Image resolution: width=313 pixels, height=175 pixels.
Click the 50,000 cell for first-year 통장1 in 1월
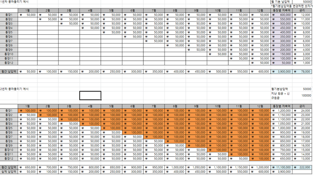tap(28, 15)
